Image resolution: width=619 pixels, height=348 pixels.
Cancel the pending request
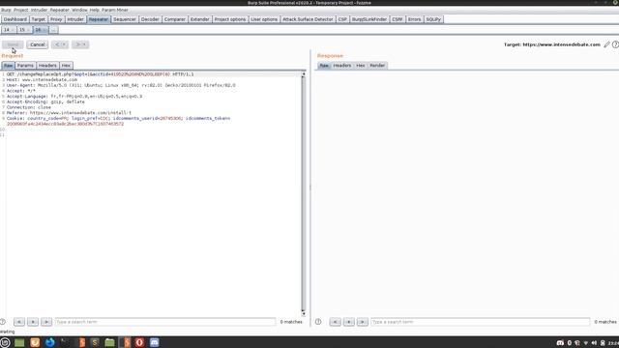pyautogui.click(x=38, y=44)
